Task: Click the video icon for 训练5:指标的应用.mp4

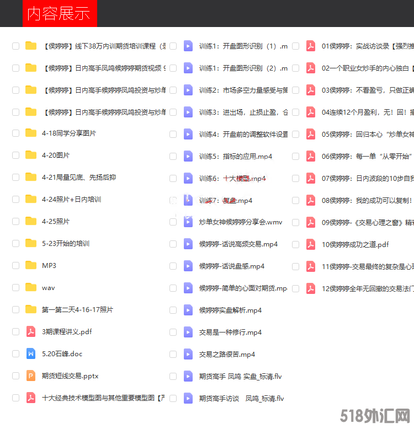Action: point(188,156)
